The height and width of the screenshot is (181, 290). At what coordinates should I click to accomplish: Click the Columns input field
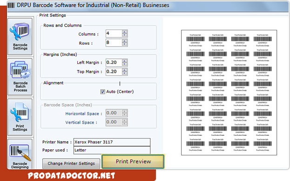pos(114,34)
